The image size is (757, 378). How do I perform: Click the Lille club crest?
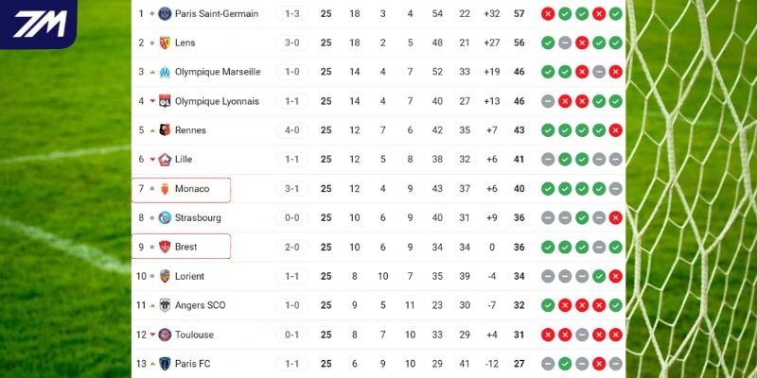(165, 160)
